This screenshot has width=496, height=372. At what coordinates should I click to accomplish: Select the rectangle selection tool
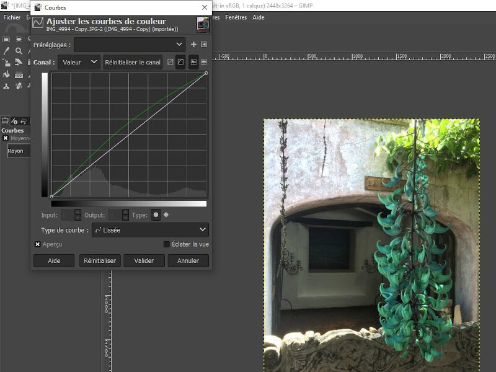click(x=6, y=39)
